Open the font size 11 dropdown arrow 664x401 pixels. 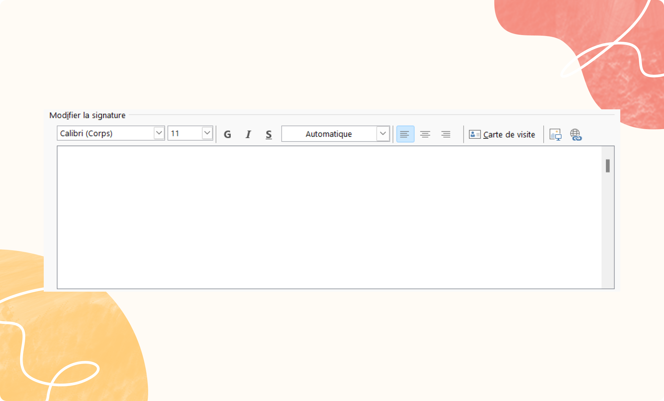207,133
